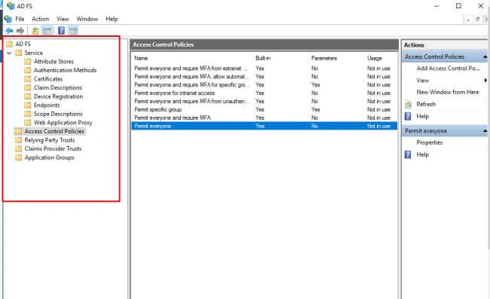Select Authentication Methods in the tree
The width and height of the screenshot is (490, 299).
point(65,70)
